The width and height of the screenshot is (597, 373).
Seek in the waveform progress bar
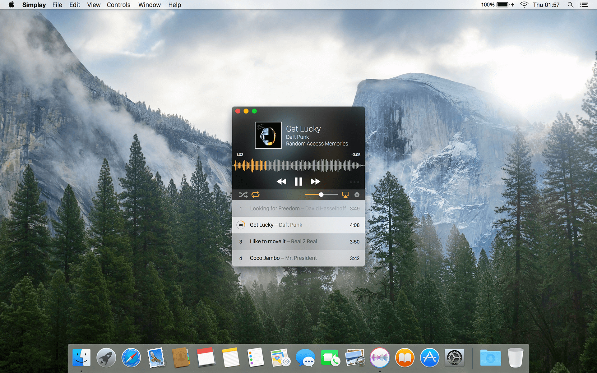point(298,165)
